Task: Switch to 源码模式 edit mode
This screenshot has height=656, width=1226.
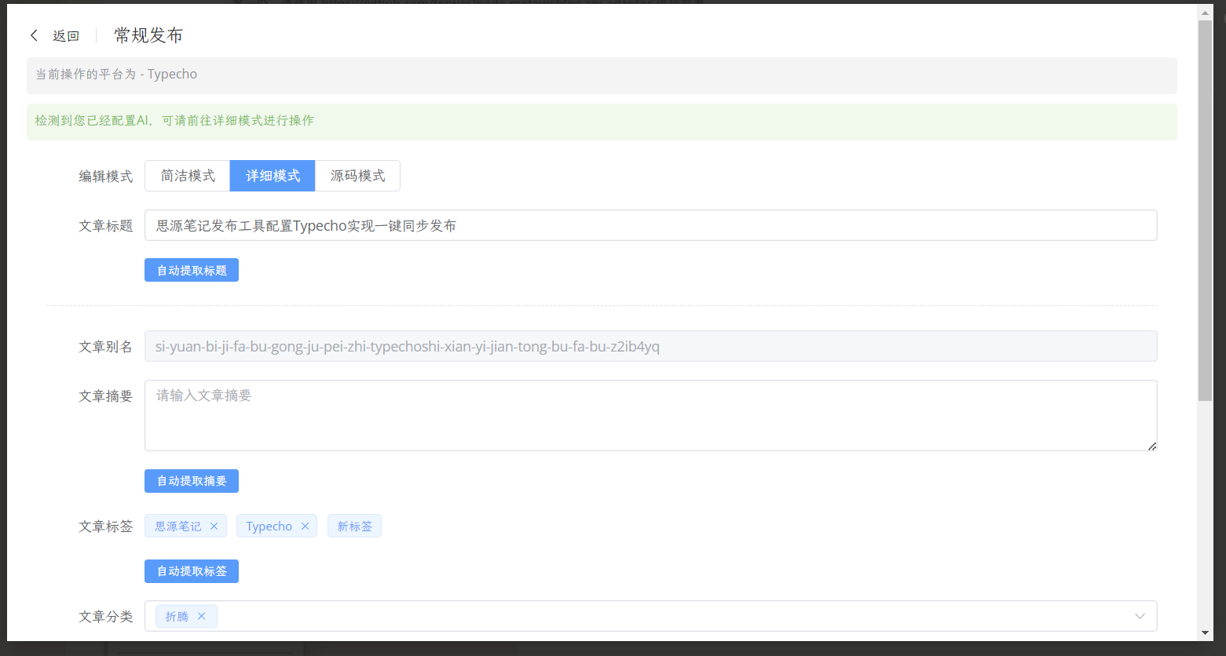Action: tap(357, 176)
